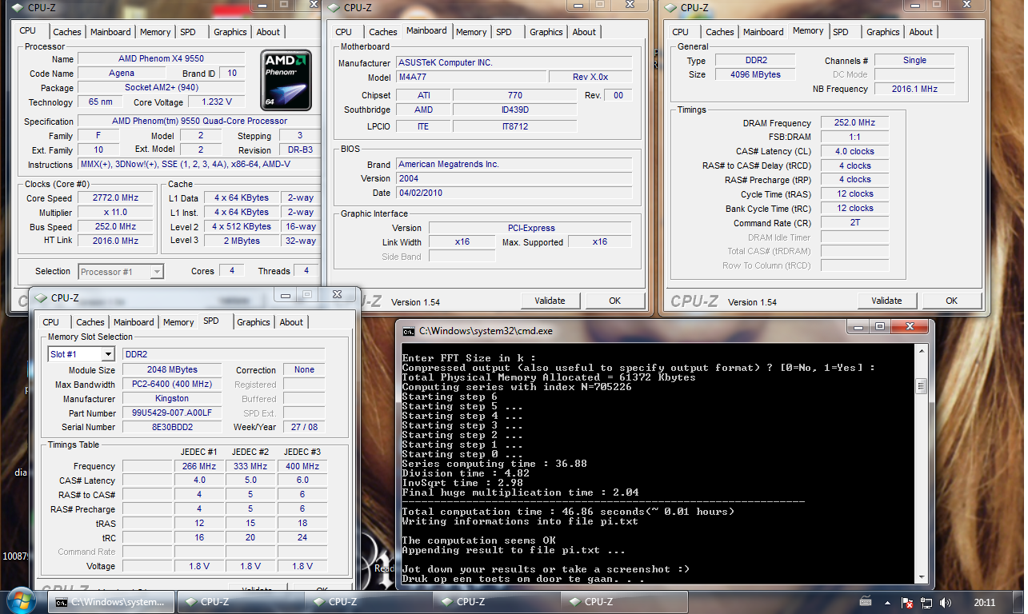Image resolution: width=1028 pixels, height=614 pixels.
Task: Click the memory Type value 'DDR2'
Action: pyautogui.click(x=754, y=61)
